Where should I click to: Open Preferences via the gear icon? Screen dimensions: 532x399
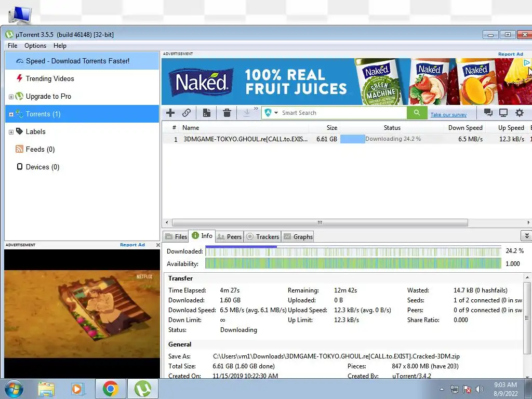pos(520,113)
